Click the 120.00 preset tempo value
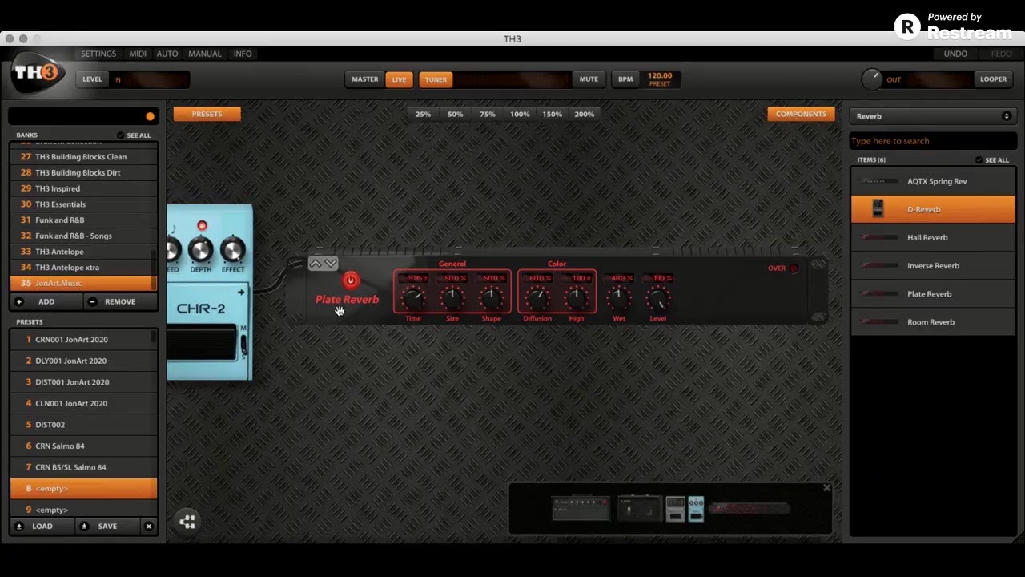Screen dimensions: 1025x577 [x=660, y=76]
